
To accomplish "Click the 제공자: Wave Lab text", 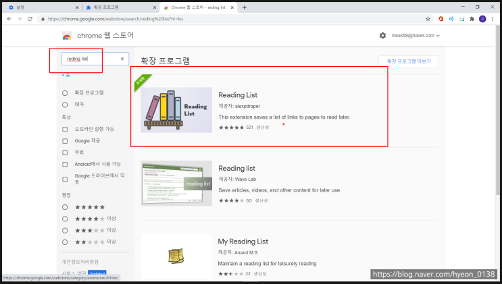I will click(237, 179).
